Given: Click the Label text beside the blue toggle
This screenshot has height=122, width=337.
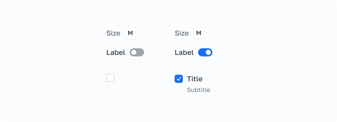Looking at the screenshot, I should [x=184, y=53].
